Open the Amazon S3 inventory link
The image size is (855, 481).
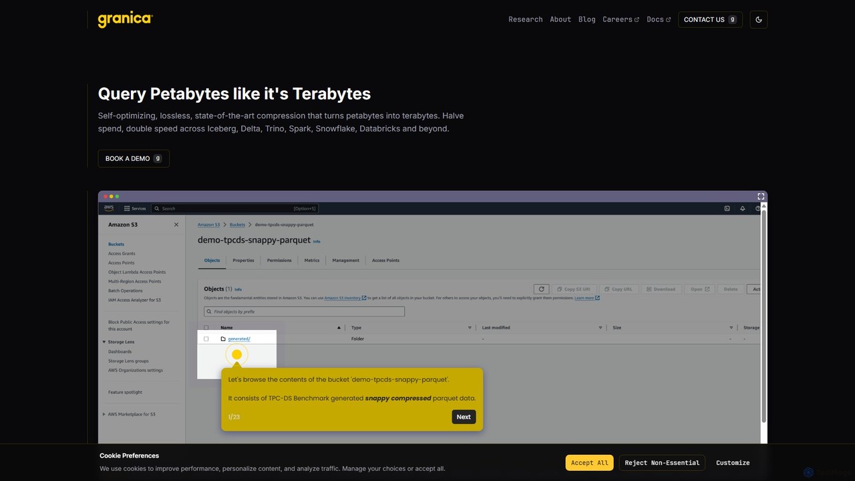343,298
